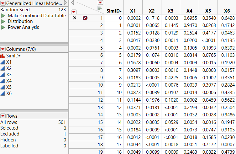Screen dimensions: 236x154
Task: Select row number 10 in the grid
Action: [x=100, y=85]
